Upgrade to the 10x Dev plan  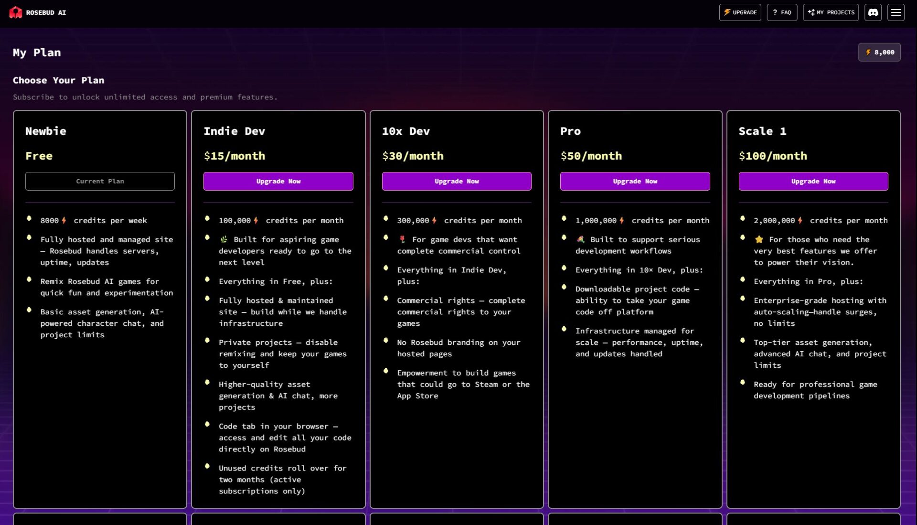pos(457,182)
